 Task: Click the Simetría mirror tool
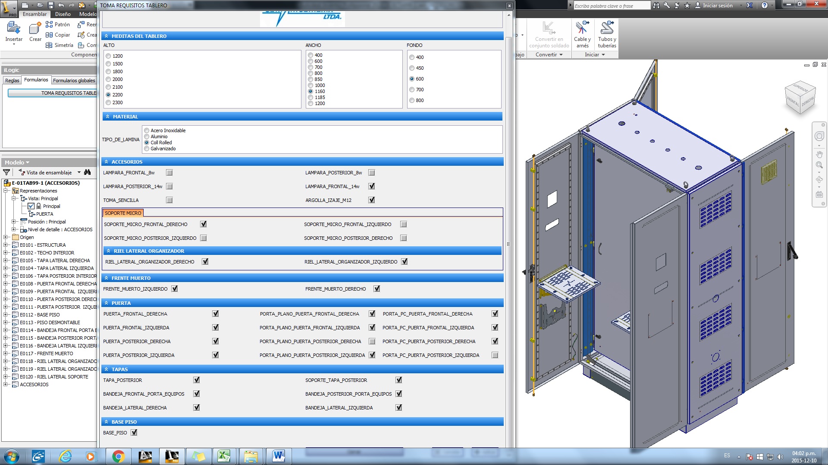60,45
